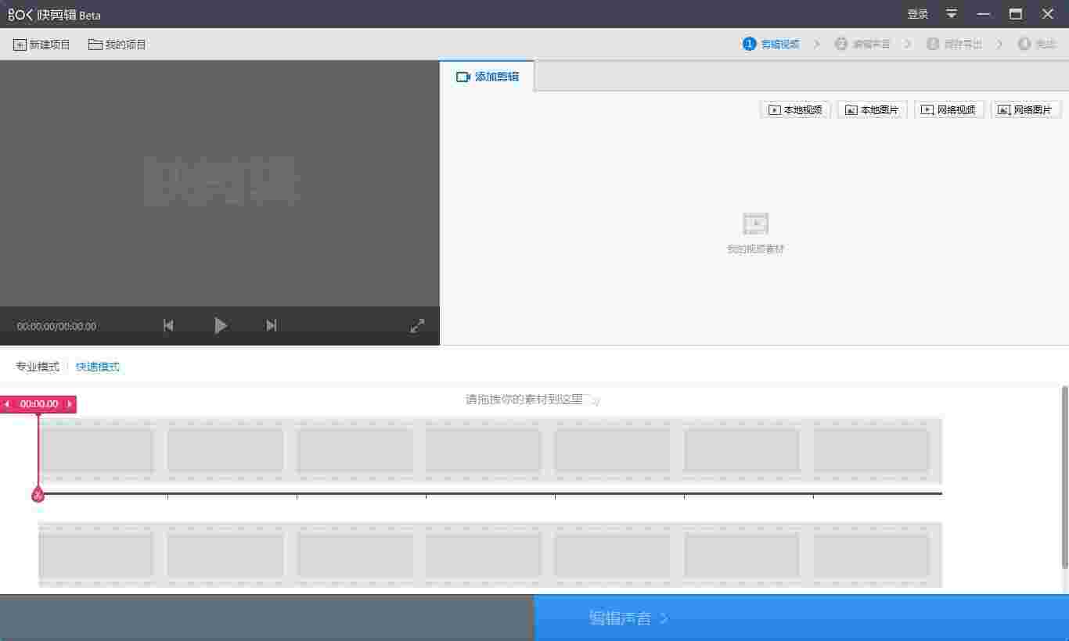Import footage via the 本地视频 icon button
Viewport: 1069px width, 641px height.
pyautogui.click(x=795, y=109)
